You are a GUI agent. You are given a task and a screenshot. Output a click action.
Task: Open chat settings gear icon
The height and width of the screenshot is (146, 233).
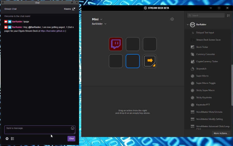click(x=7, y=139)
